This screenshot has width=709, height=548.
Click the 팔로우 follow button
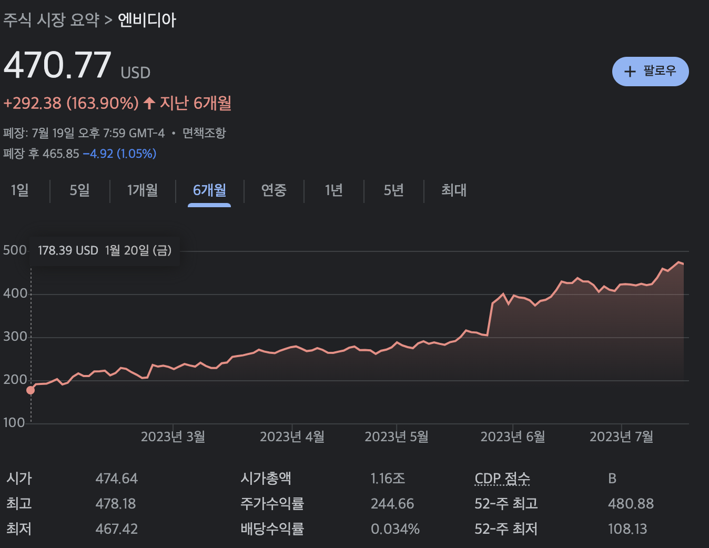pyautogui.click(x=650, y=71)
